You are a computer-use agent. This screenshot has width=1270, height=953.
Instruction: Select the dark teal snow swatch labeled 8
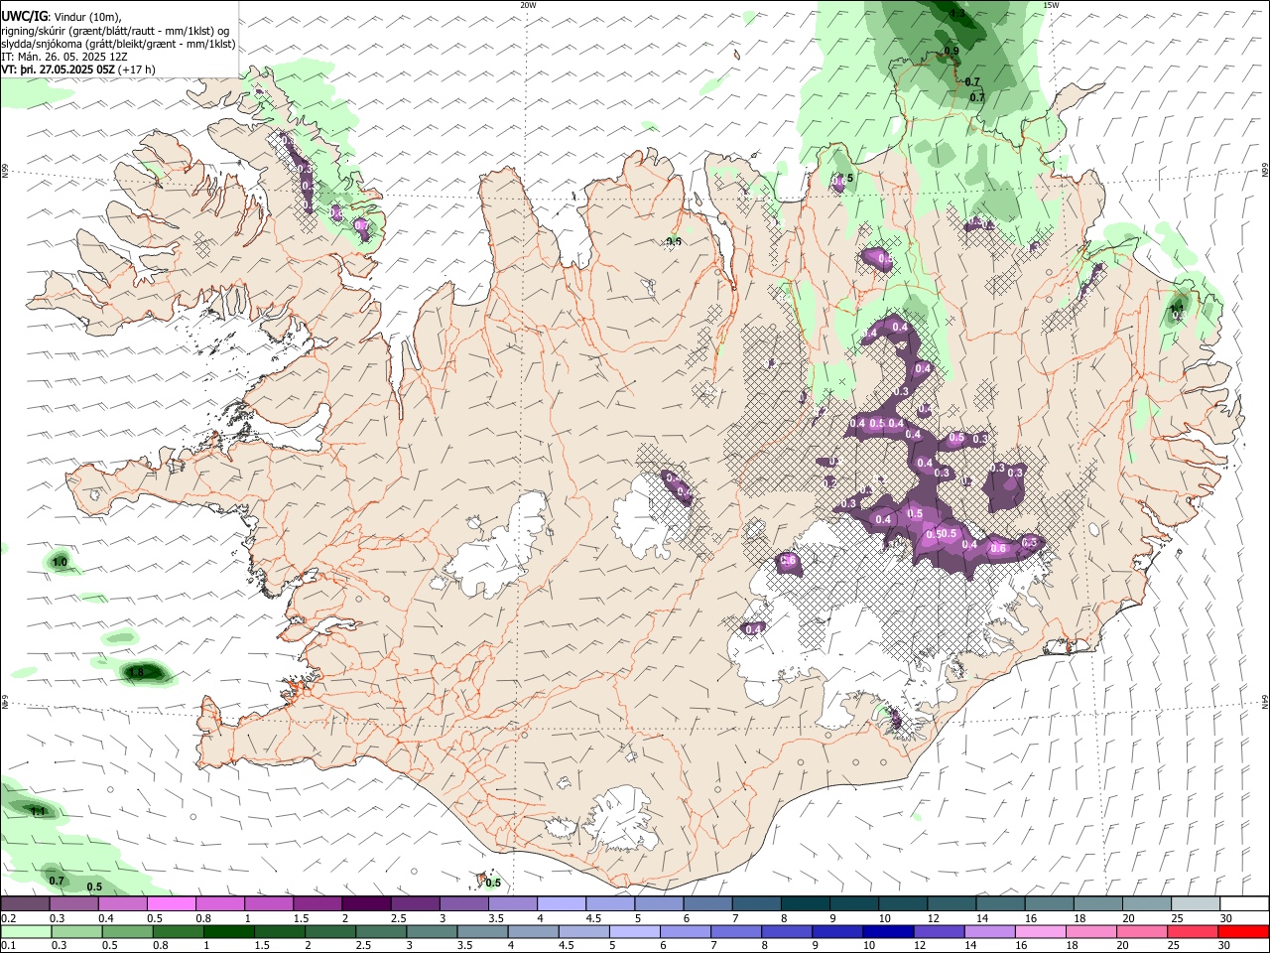point(806,903)
